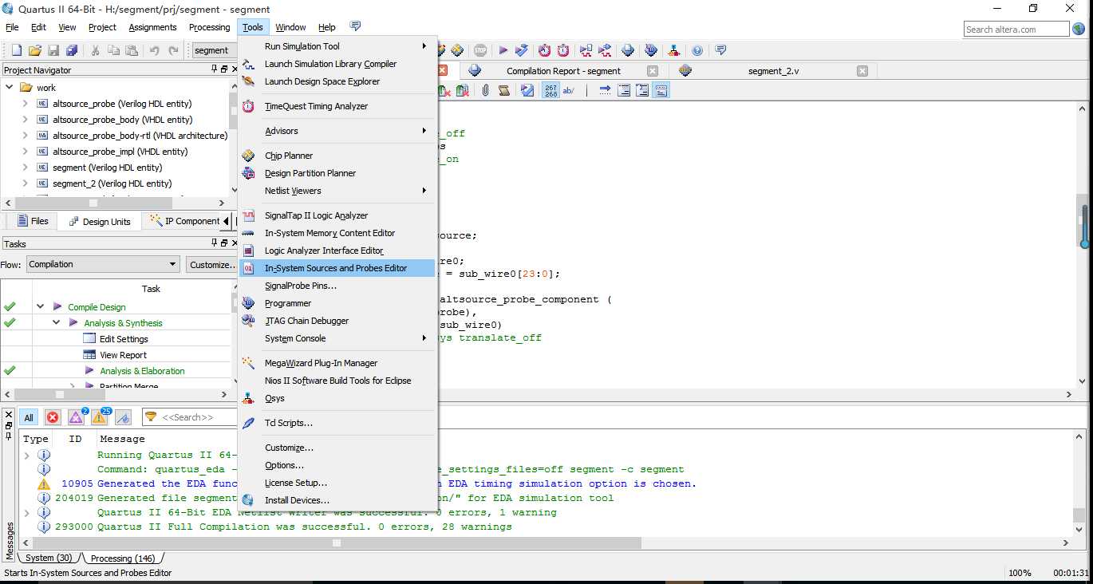
Task: Toggle critical warning messages filter
Action: (77, 417)
